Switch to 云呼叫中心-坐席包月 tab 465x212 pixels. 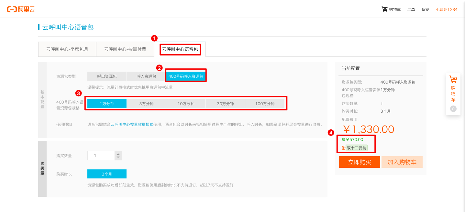(x=67, y=49)
